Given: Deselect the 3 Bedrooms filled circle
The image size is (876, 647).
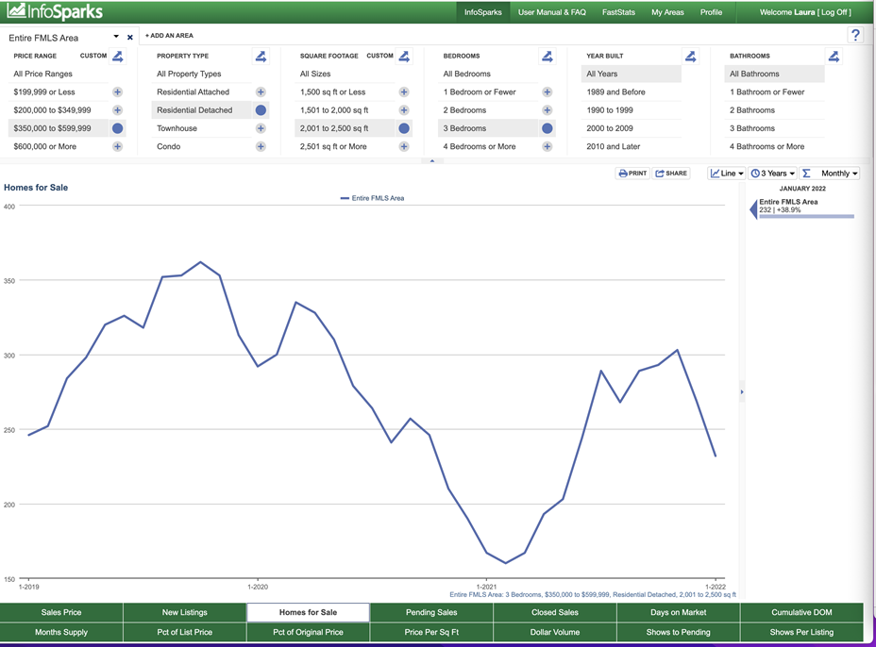Looking at the screenshot, I should 547,128.
